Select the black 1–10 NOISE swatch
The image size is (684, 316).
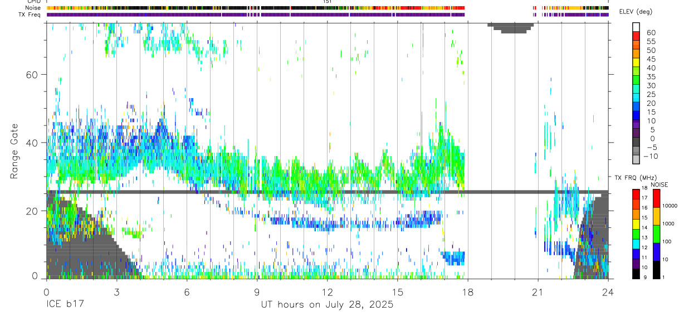(656, 269)
